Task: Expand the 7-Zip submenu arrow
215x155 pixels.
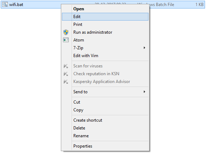Action: pyautogui.click(x=145, y=48)
